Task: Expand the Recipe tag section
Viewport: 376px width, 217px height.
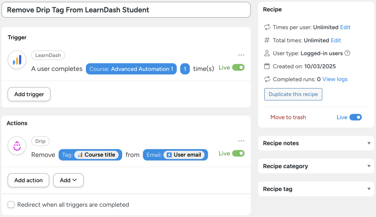Action: (316, 189)
